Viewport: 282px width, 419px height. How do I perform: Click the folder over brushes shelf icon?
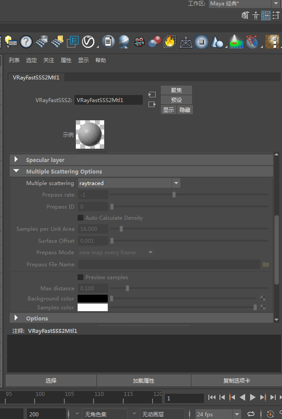pos(57,42)
